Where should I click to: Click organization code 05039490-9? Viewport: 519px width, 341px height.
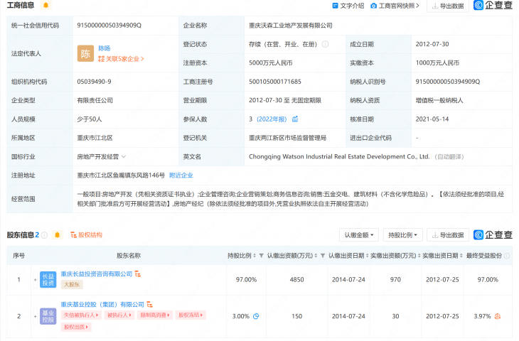pyautogui.click(x=94, y=82)
